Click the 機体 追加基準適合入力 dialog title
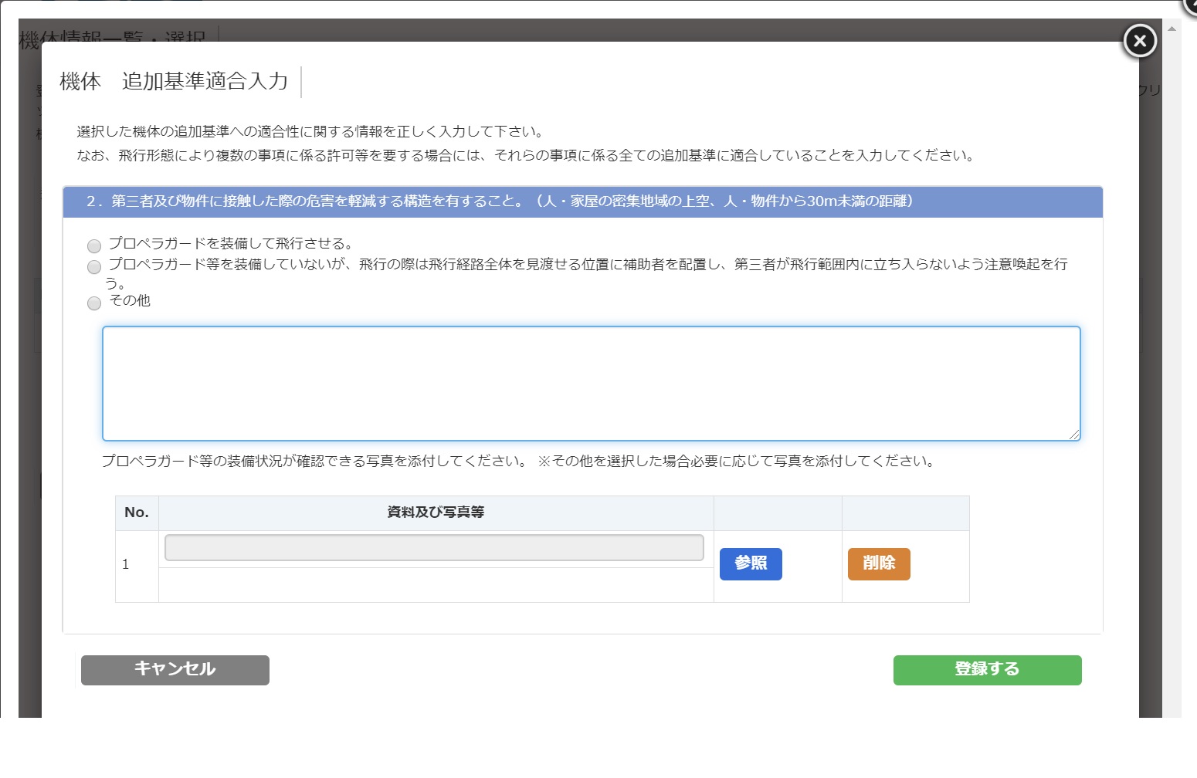 174,82
